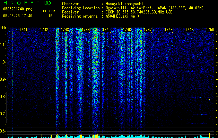Click the 1746 time marker

coord(127,29)
